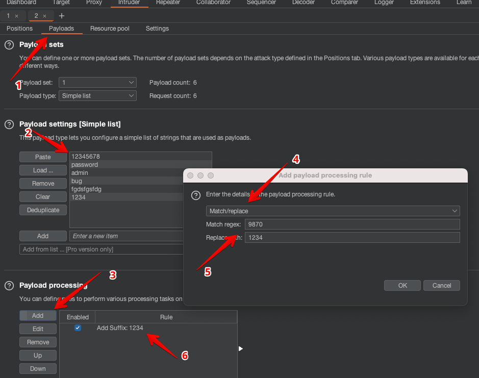This screenshot has width=479, height=378.
Task: Click the Match regex field
Action: click(x=352, y=224)
